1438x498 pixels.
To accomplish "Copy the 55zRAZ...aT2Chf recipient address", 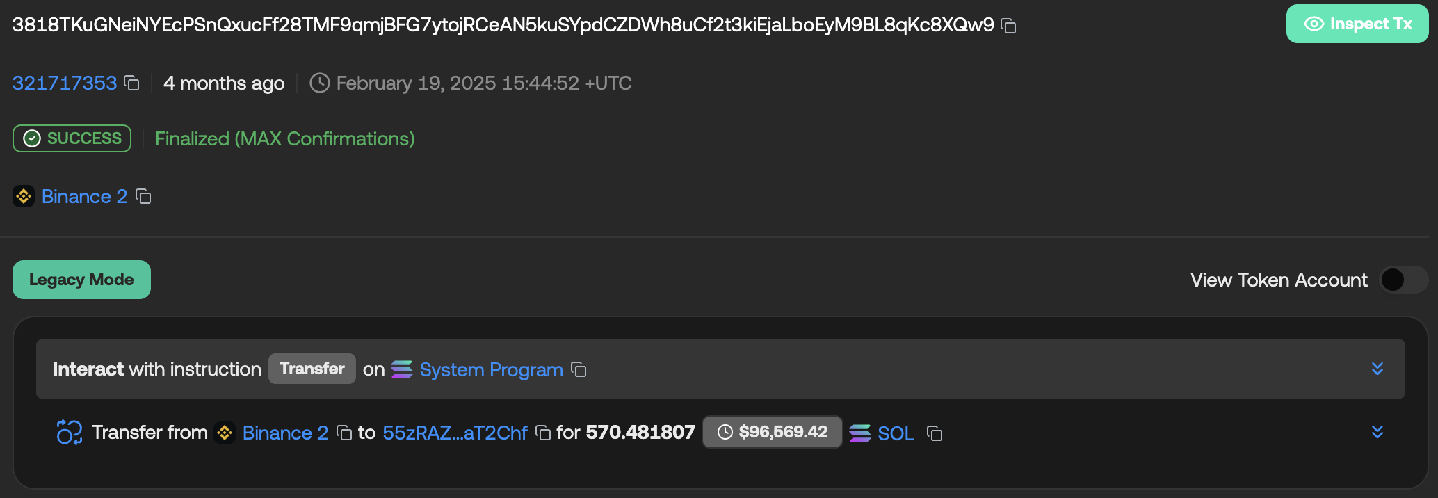I will pos(543,433).
